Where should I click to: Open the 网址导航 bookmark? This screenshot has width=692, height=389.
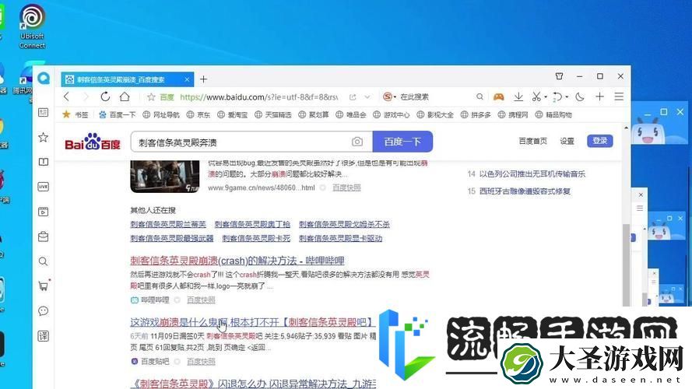[161, 114]
